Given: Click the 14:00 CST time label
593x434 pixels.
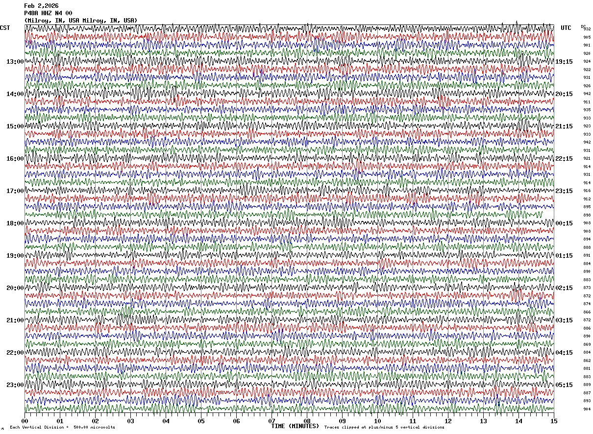Looking at the screenshot, I should (x=15, y=94).
